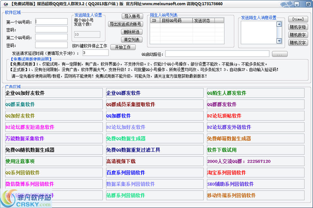Open DZ论坛群发短消息软件 link
The image size is (313, 208).
(54, 127)
